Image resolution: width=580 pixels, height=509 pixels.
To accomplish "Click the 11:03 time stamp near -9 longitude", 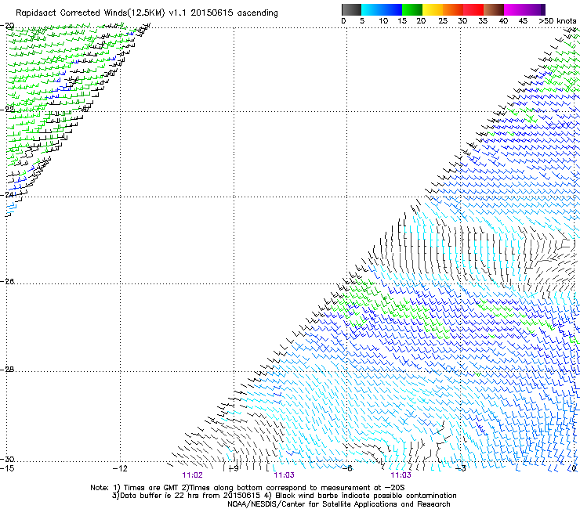I will (284, 475).
